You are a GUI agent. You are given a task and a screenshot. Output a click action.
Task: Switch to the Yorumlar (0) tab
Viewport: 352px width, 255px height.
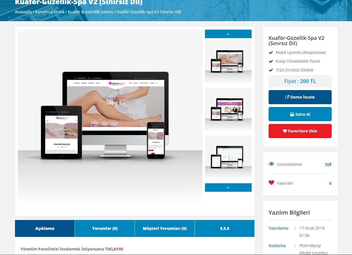click(x=105, y=228)
